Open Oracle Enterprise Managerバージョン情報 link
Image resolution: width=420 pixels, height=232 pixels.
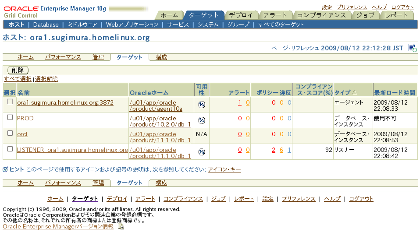tap(58, 227)
